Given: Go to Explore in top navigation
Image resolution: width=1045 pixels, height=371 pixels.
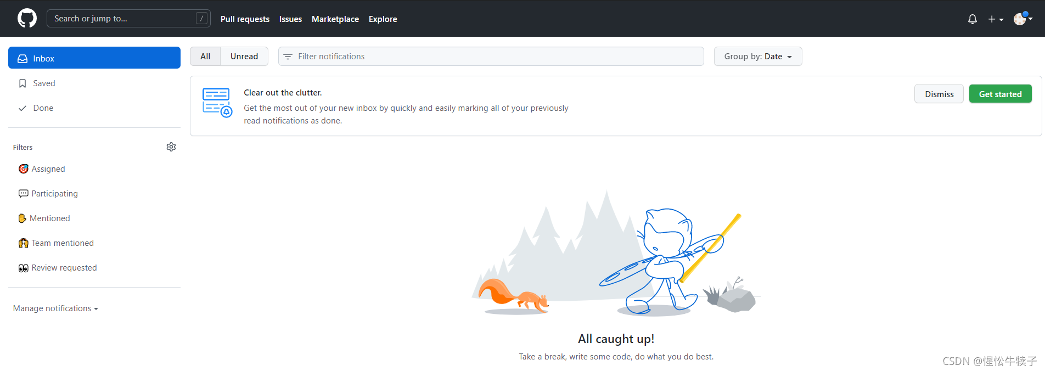Looking at the screenshot, I should (383, 19).
